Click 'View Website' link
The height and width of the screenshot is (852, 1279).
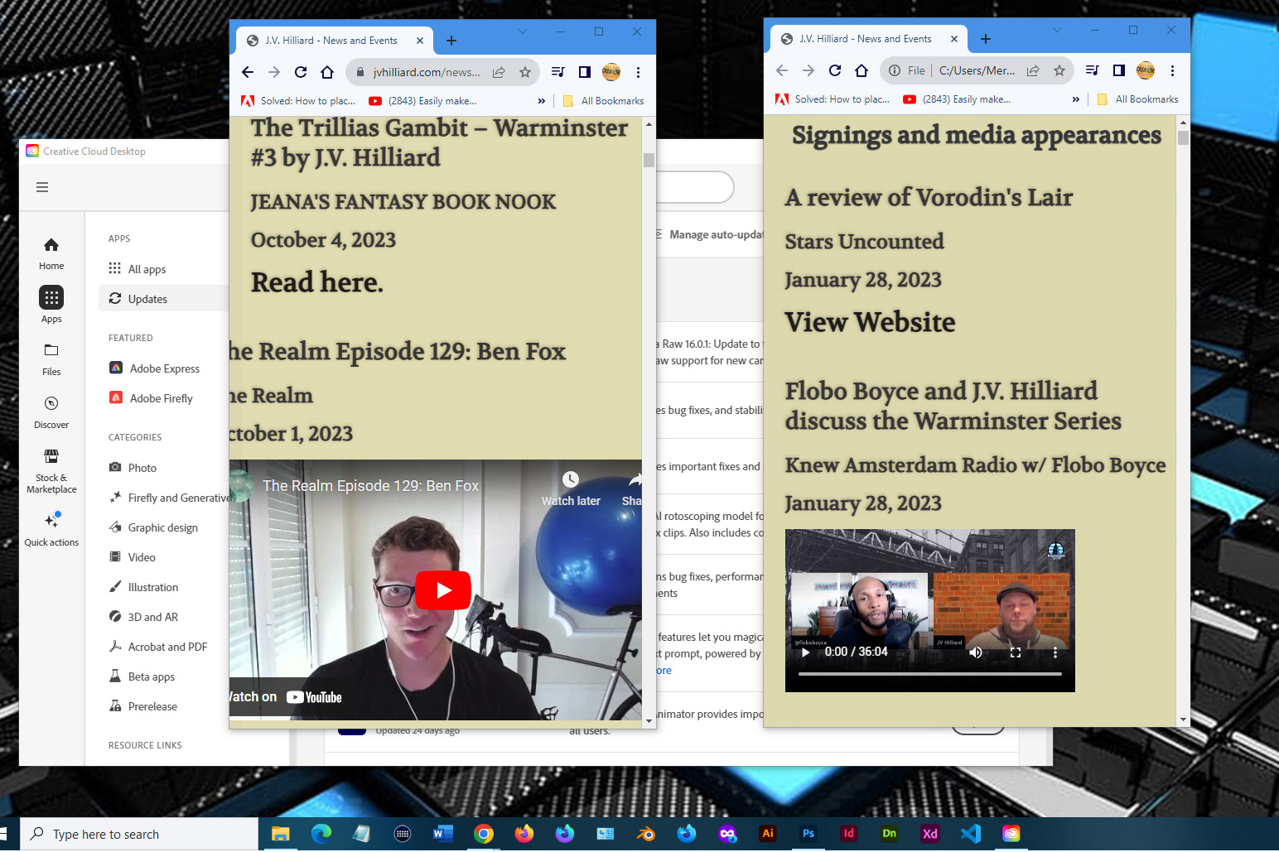pos(870,322)
